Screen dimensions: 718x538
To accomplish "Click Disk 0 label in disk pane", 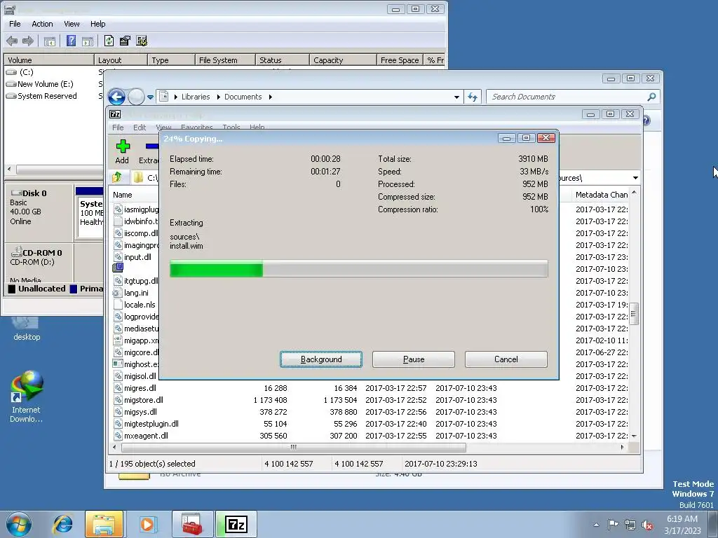I will 34,193.
